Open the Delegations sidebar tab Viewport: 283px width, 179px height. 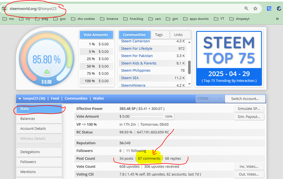pyautogui.click(x=39, y=152)
